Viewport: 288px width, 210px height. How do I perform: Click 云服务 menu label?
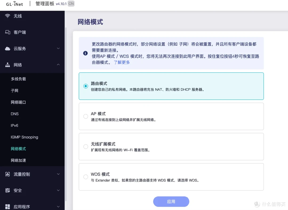(20, 48)
